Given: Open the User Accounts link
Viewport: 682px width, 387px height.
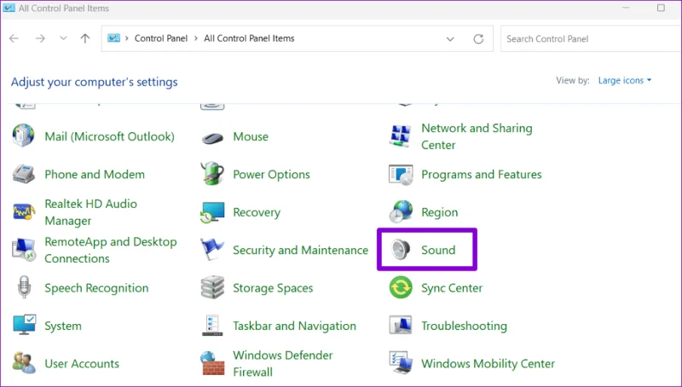Looking at the screenshot, I should [x=82, y=363].
